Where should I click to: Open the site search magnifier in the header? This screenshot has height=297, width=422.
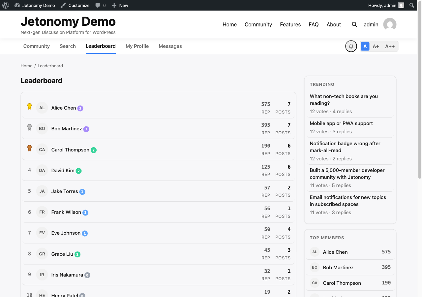coord(354,24)
